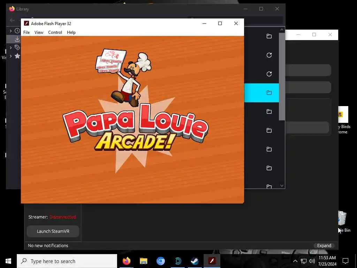Select the Downloads arrow icon in Library
Image resolution: width=357 pixels, height=268 pixels.
tap(17, 39)
